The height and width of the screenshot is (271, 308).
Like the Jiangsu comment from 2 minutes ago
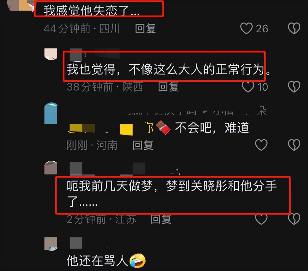click(261, 219)
